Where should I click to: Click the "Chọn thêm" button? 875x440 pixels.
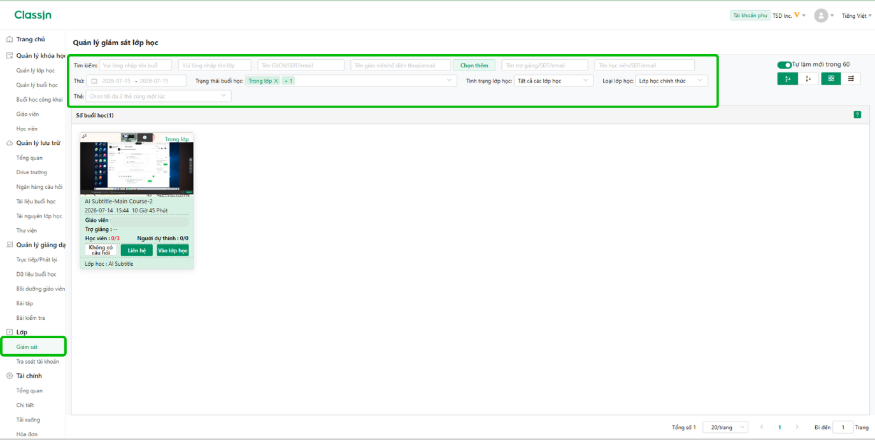[x=474, y=65]
